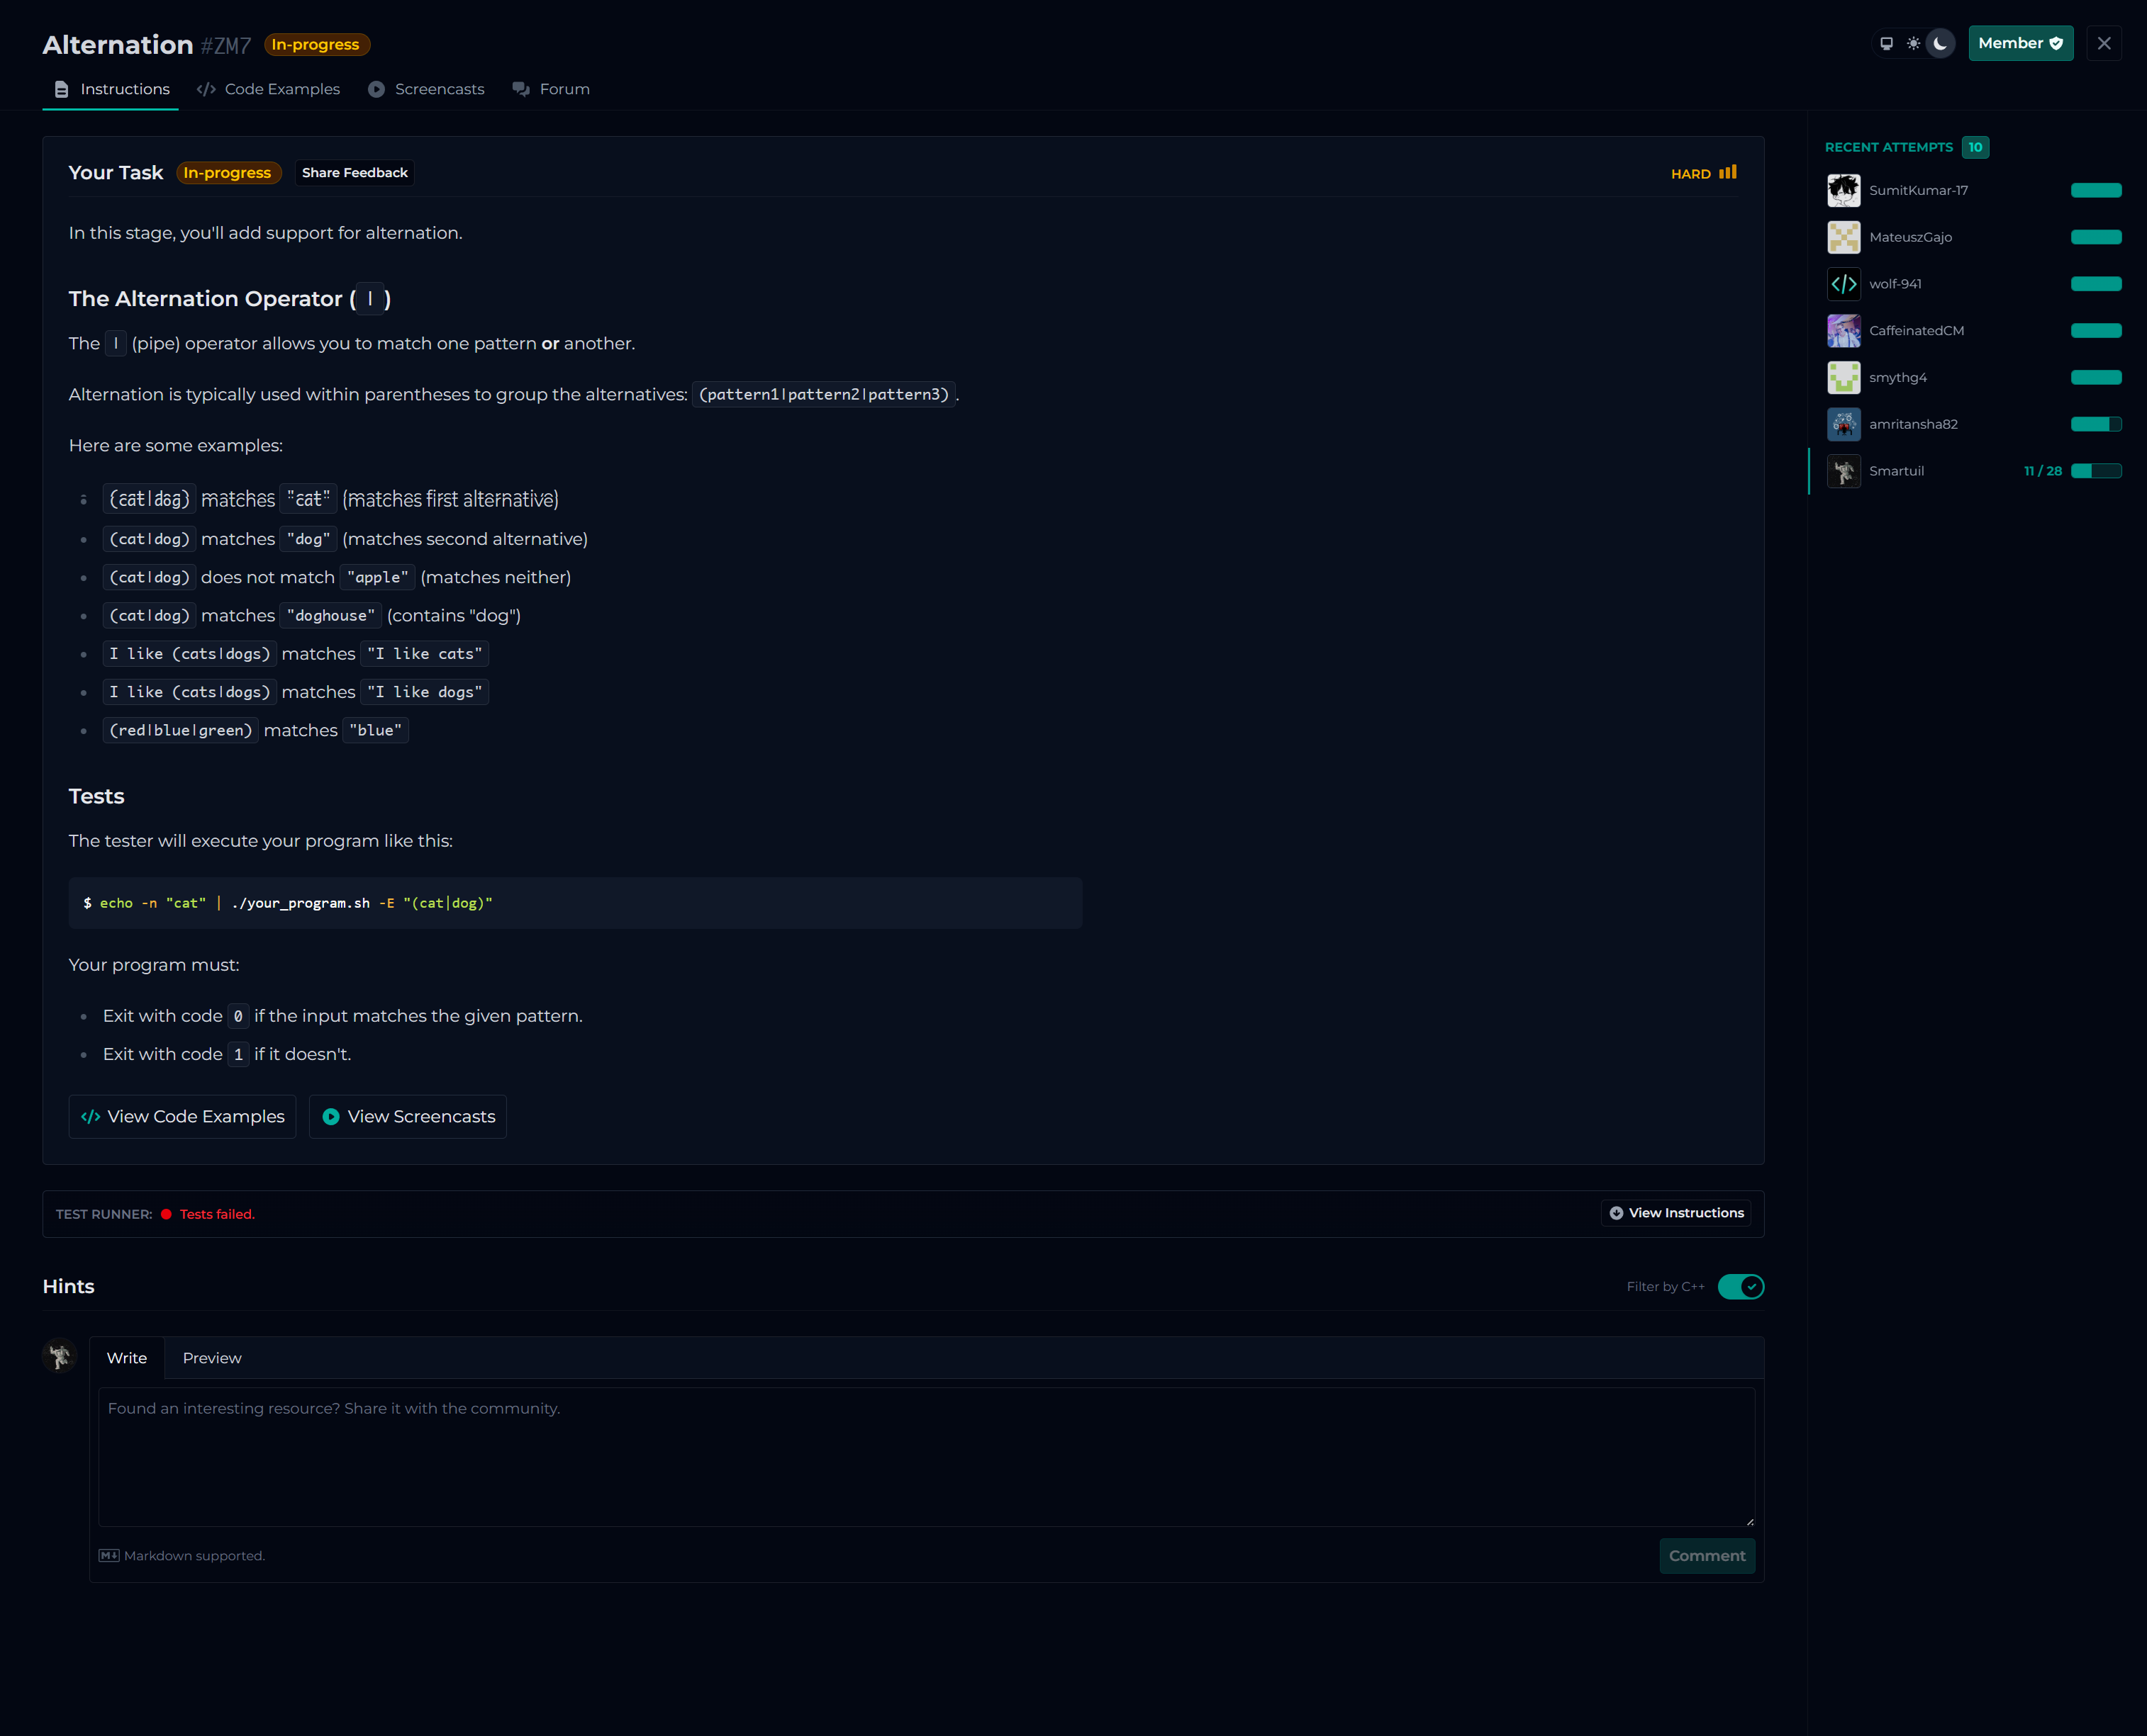Screen dimensions: 2147x1736
Task: Switch to system theme monitor icon
Action: (x=1886, y=44)
